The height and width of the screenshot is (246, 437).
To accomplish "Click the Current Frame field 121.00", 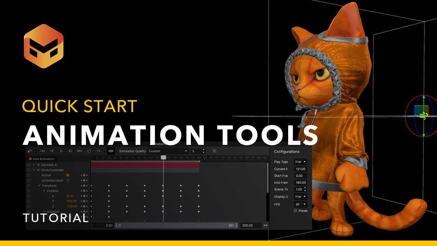I will coord(300,169).
